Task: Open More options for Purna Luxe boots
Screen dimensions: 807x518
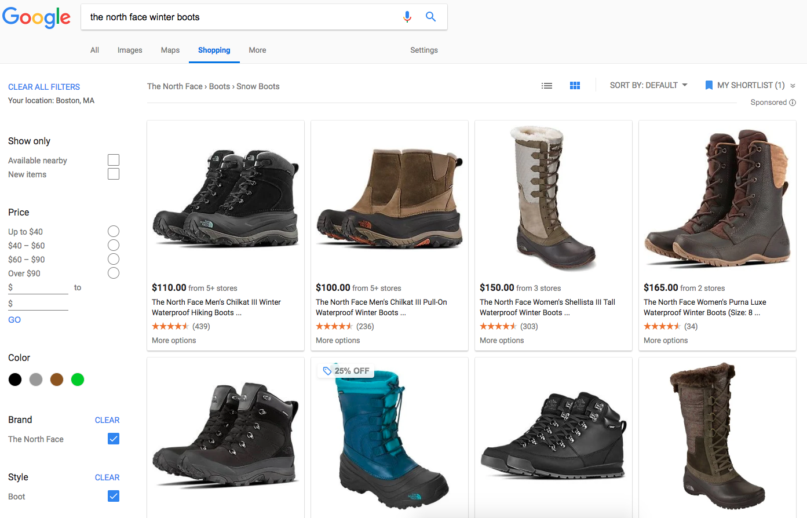Action: click(666, 340)
